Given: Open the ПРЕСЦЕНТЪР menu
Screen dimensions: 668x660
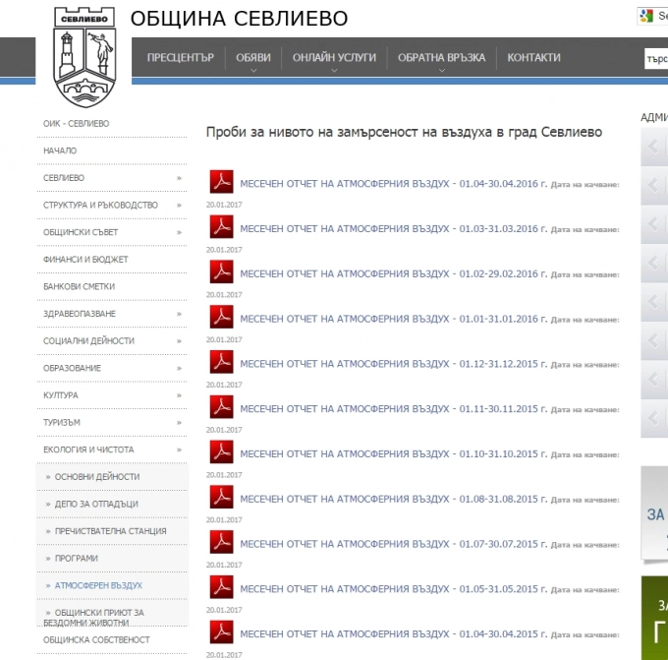Looking at the screenshot, I should tap(180, 58).
